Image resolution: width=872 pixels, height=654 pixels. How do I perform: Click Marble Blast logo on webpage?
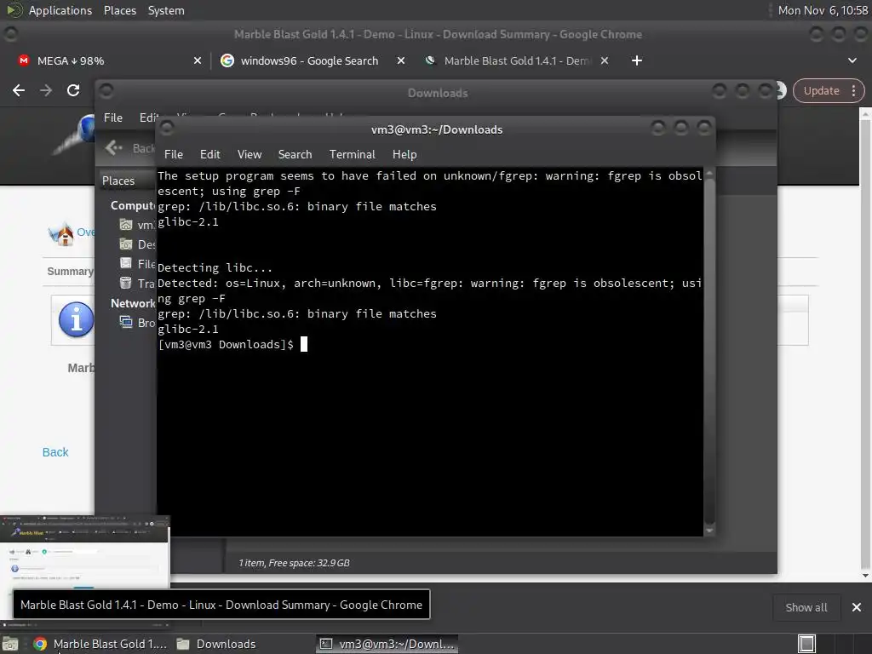coord(74,135)
